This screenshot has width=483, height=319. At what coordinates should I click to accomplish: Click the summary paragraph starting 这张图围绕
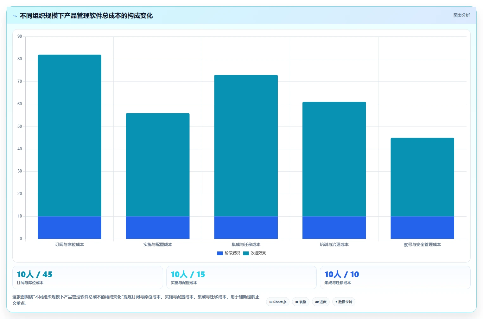(136, 300)
